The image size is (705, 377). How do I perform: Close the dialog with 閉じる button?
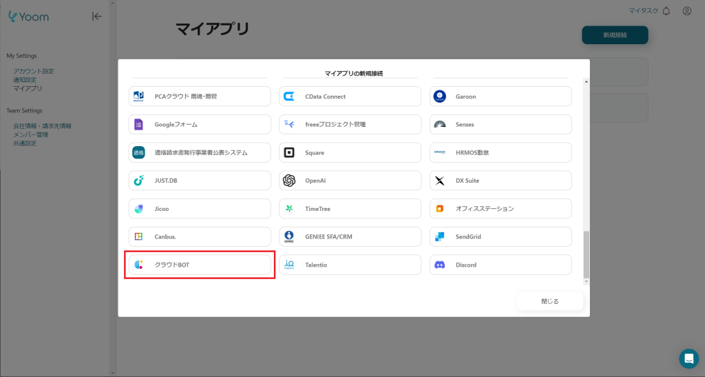(550, 301)
